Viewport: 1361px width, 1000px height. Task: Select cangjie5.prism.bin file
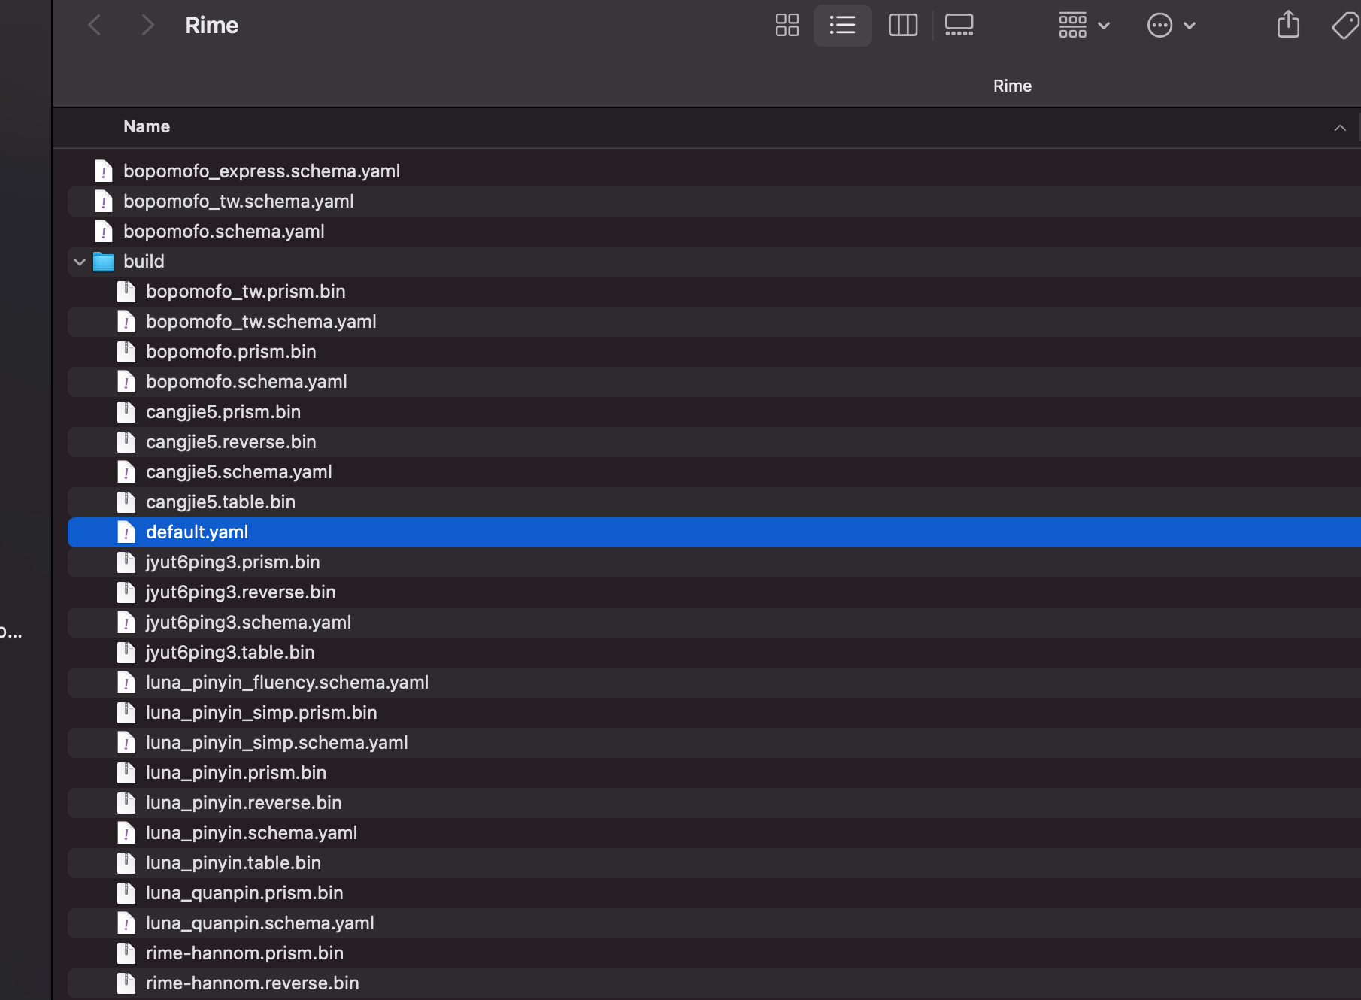coord(223,412)
